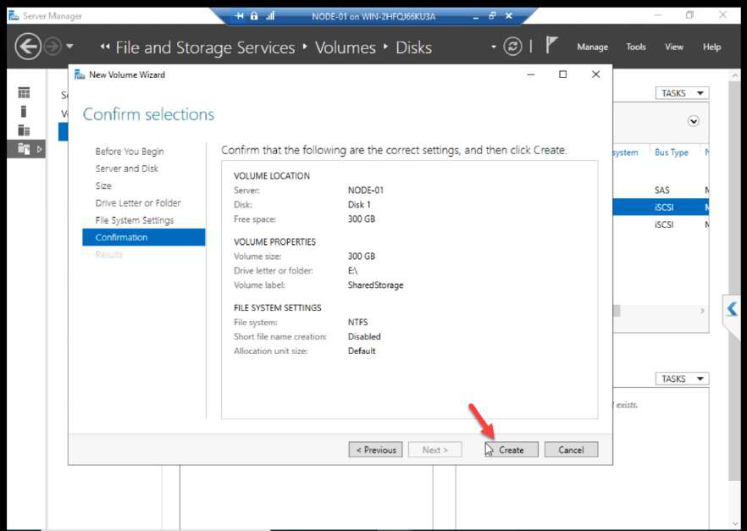Click the blue side panel collapse arrow
The image size is (747, 531).
tap(732, 309)
